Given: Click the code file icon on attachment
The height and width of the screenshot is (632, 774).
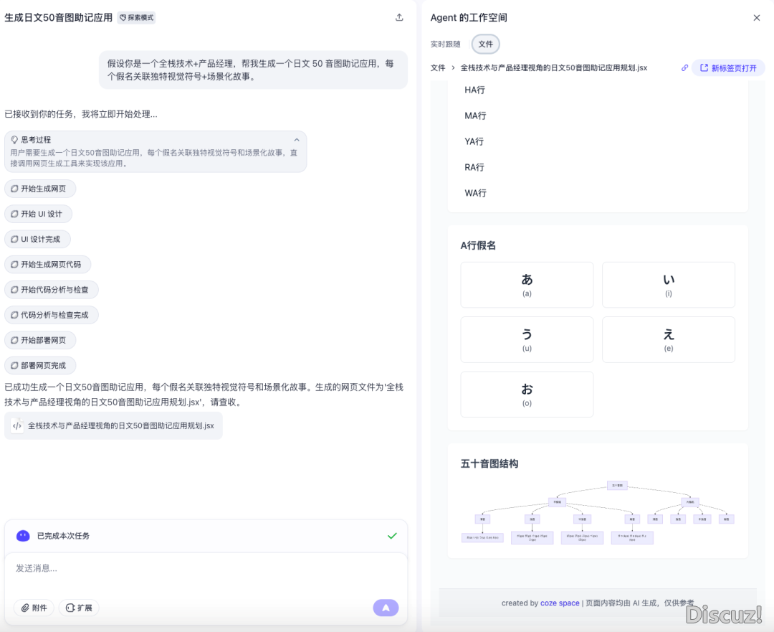Looking at the screenshot, I should point(16,425).
